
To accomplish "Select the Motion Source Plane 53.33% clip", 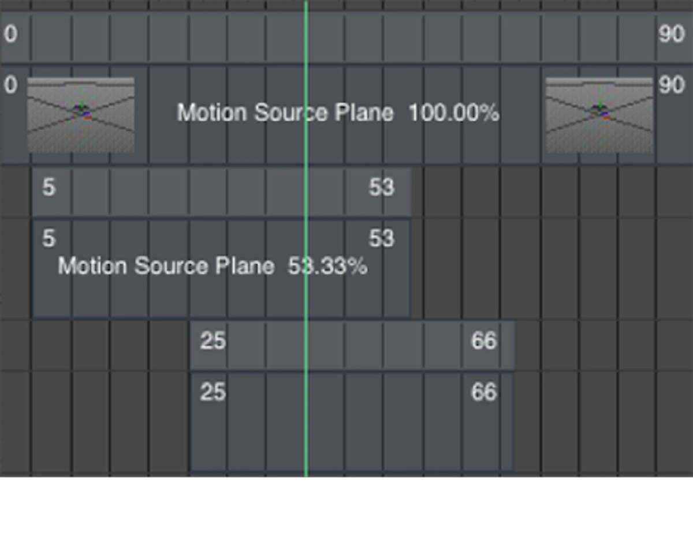I will click(x=222, y=269).
